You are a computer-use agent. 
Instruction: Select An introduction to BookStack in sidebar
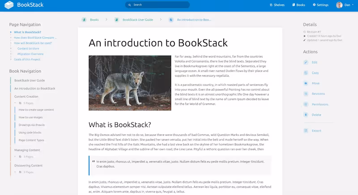[35, 88]
